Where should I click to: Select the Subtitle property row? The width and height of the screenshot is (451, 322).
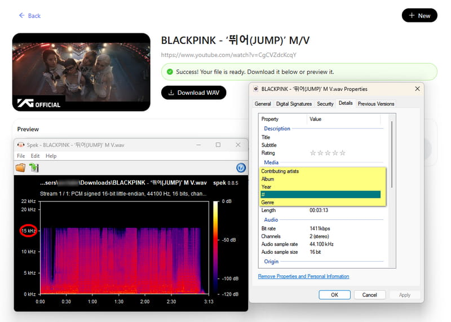click(x=322, y=145)
